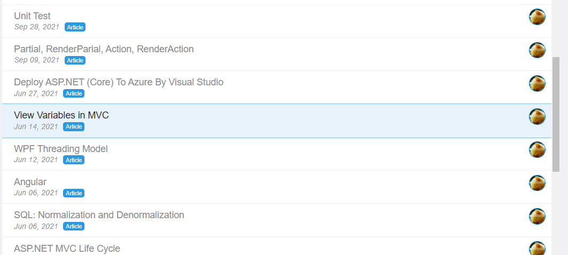Click author avatar beside Partial, RenderParial article

tap(537, 50)
